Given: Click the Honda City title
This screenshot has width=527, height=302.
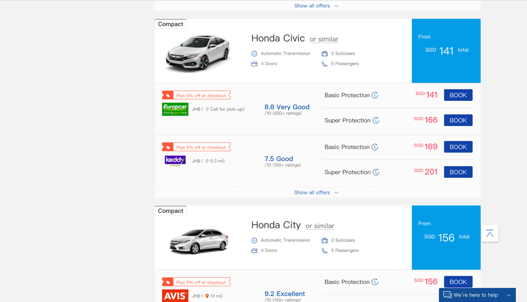Looking at the screenshot, I should 276,225.
